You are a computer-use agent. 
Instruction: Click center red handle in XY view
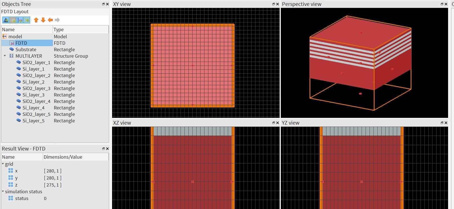tap(193, 66)
